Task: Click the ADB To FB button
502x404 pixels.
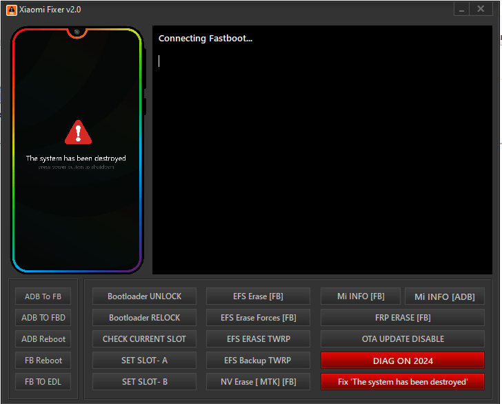Action: pyautogui.click(x=43, y=296)
